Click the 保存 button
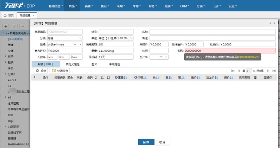The width and height of the screenshot is (280, 148). (146, 142)
